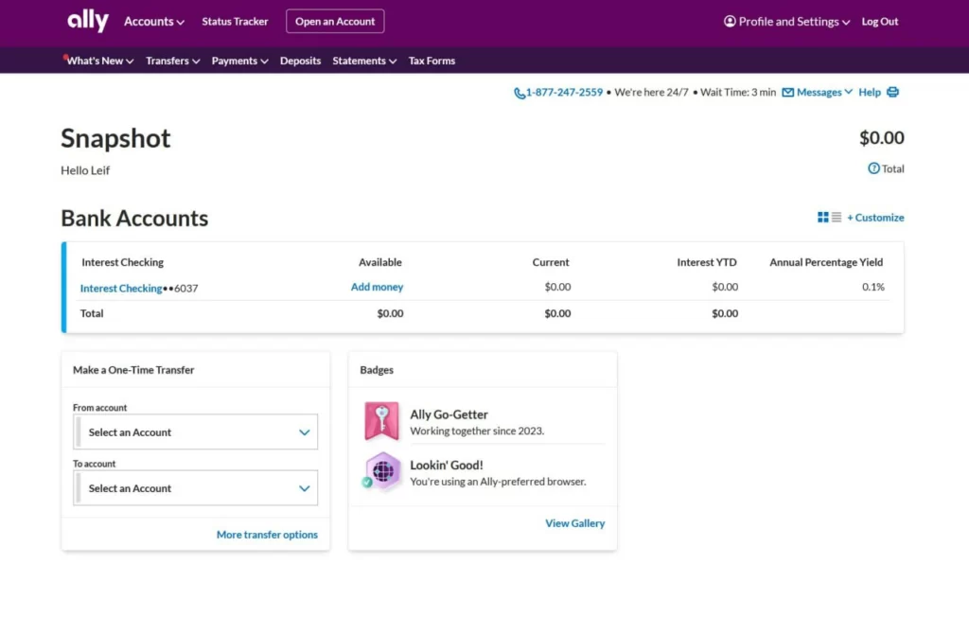Open the Interest Checking account link
Screen dimensions: 969x617
pos(121,288)
